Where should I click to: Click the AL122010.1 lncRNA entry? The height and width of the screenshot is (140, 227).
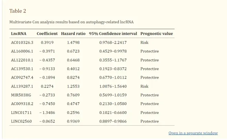pyautogui.click(x=22, y=60)
